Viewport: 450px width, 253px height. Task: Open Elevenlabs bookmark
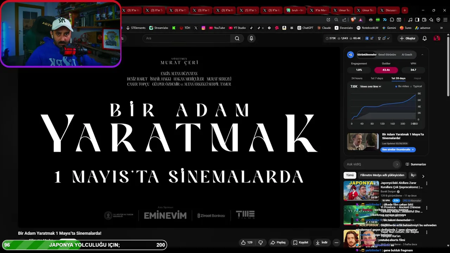pyautogui.click(x=344, y=28)
